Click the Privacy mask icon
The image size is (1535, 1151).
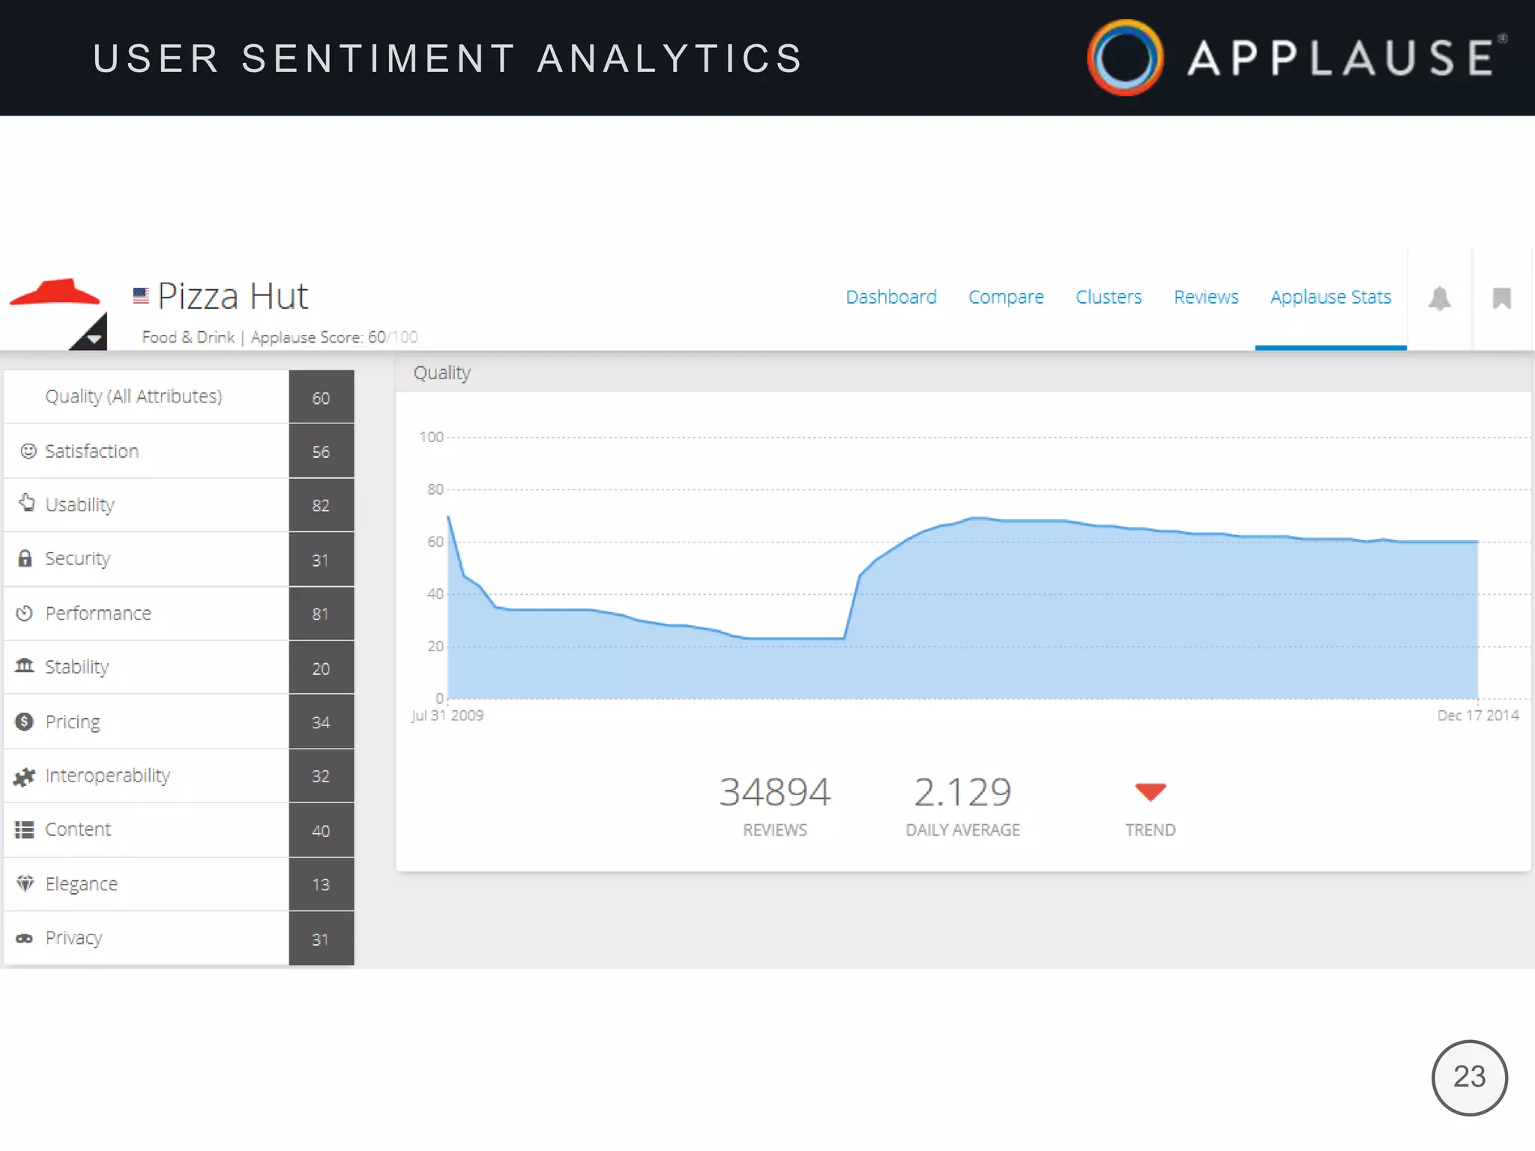coord(25,938)
